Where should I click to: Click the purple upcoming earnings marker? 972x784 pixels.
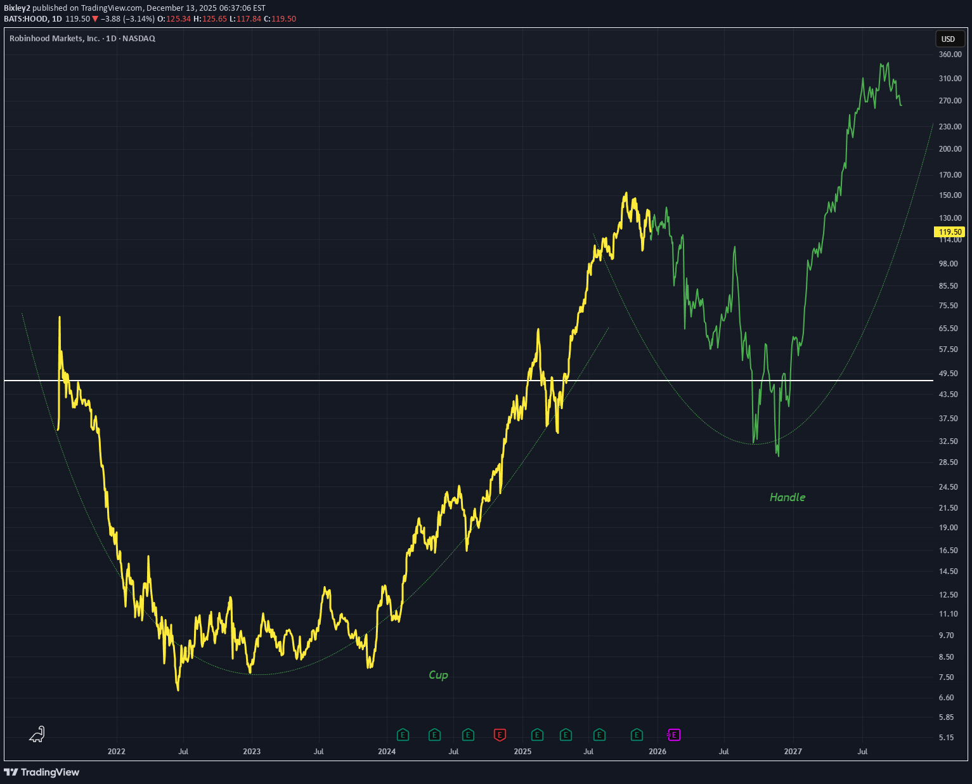[x=674, y=735]
